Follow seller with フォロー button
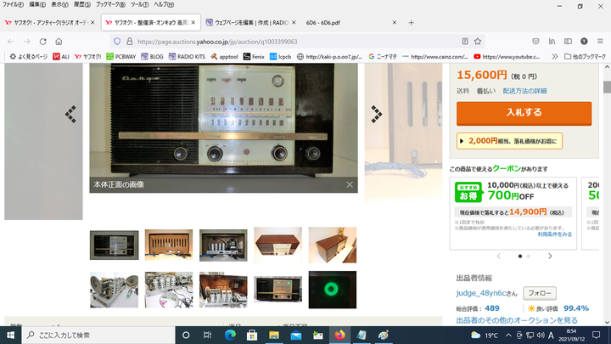Screen dimensions: 611x344 (x=539, y=293)
